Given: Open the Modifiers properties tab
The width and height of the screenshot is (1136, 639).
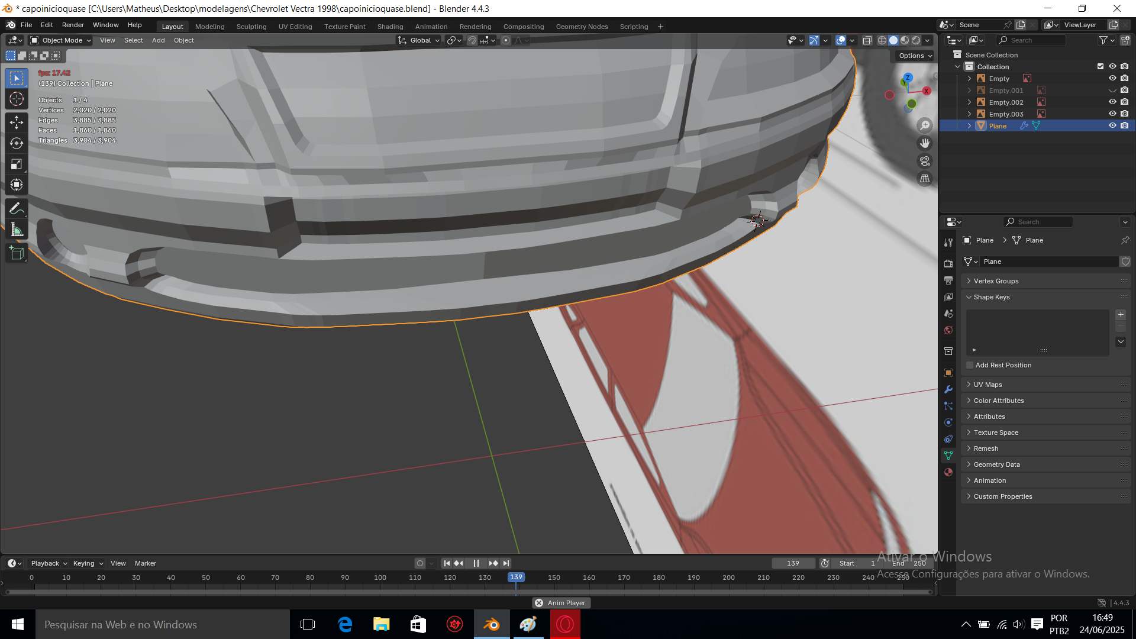Looking at the screenshot, I should coord(948,389).
